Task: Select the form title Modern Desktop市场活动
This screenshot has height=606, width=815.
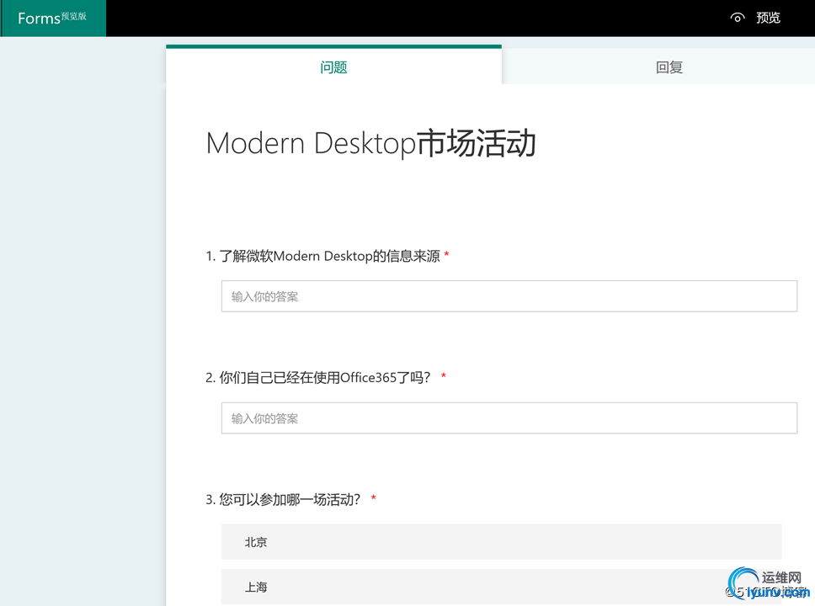Action: tap(370, 143)
